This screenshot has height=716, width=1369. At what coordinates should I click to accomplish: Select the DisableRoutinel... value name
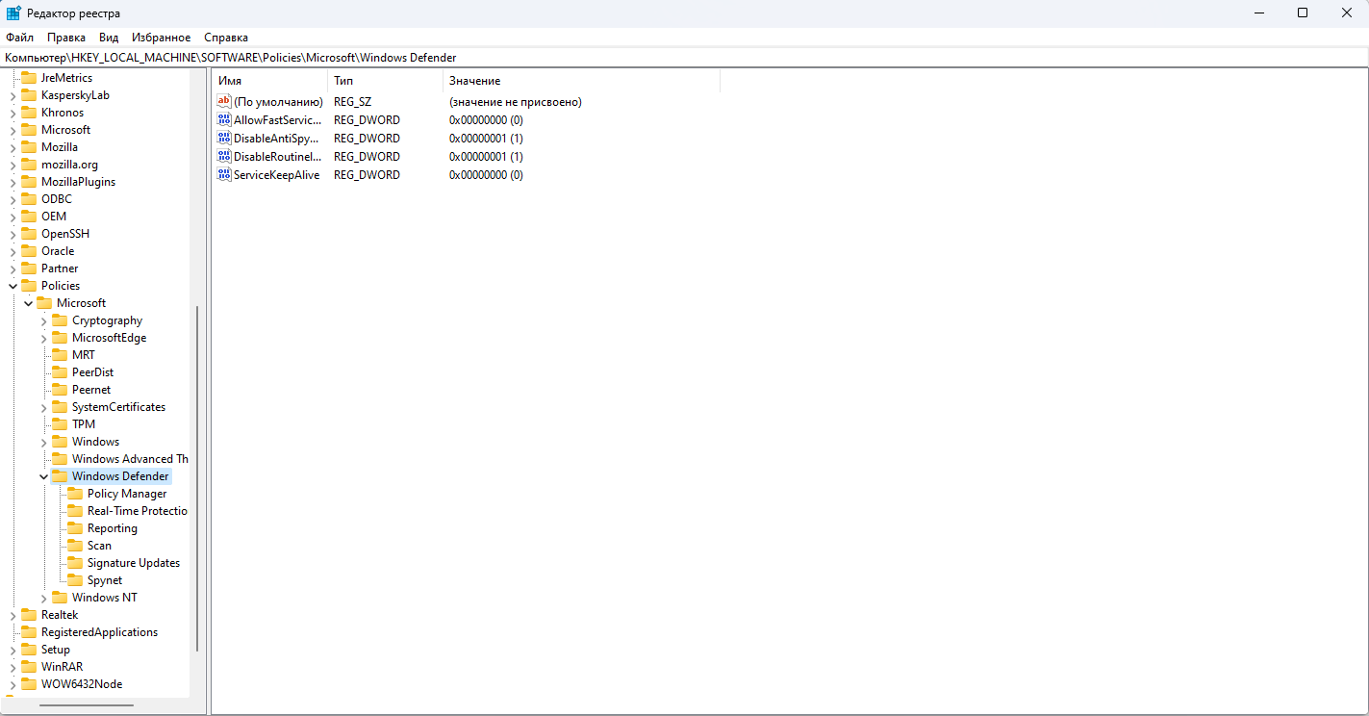[x=276, y=156]
